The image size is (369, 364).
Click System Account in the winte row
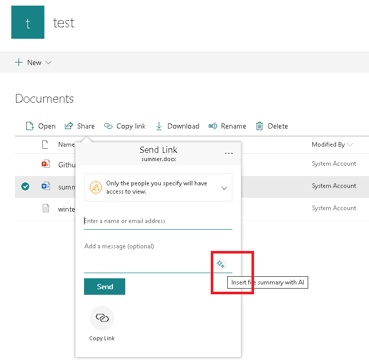(334, 208)
